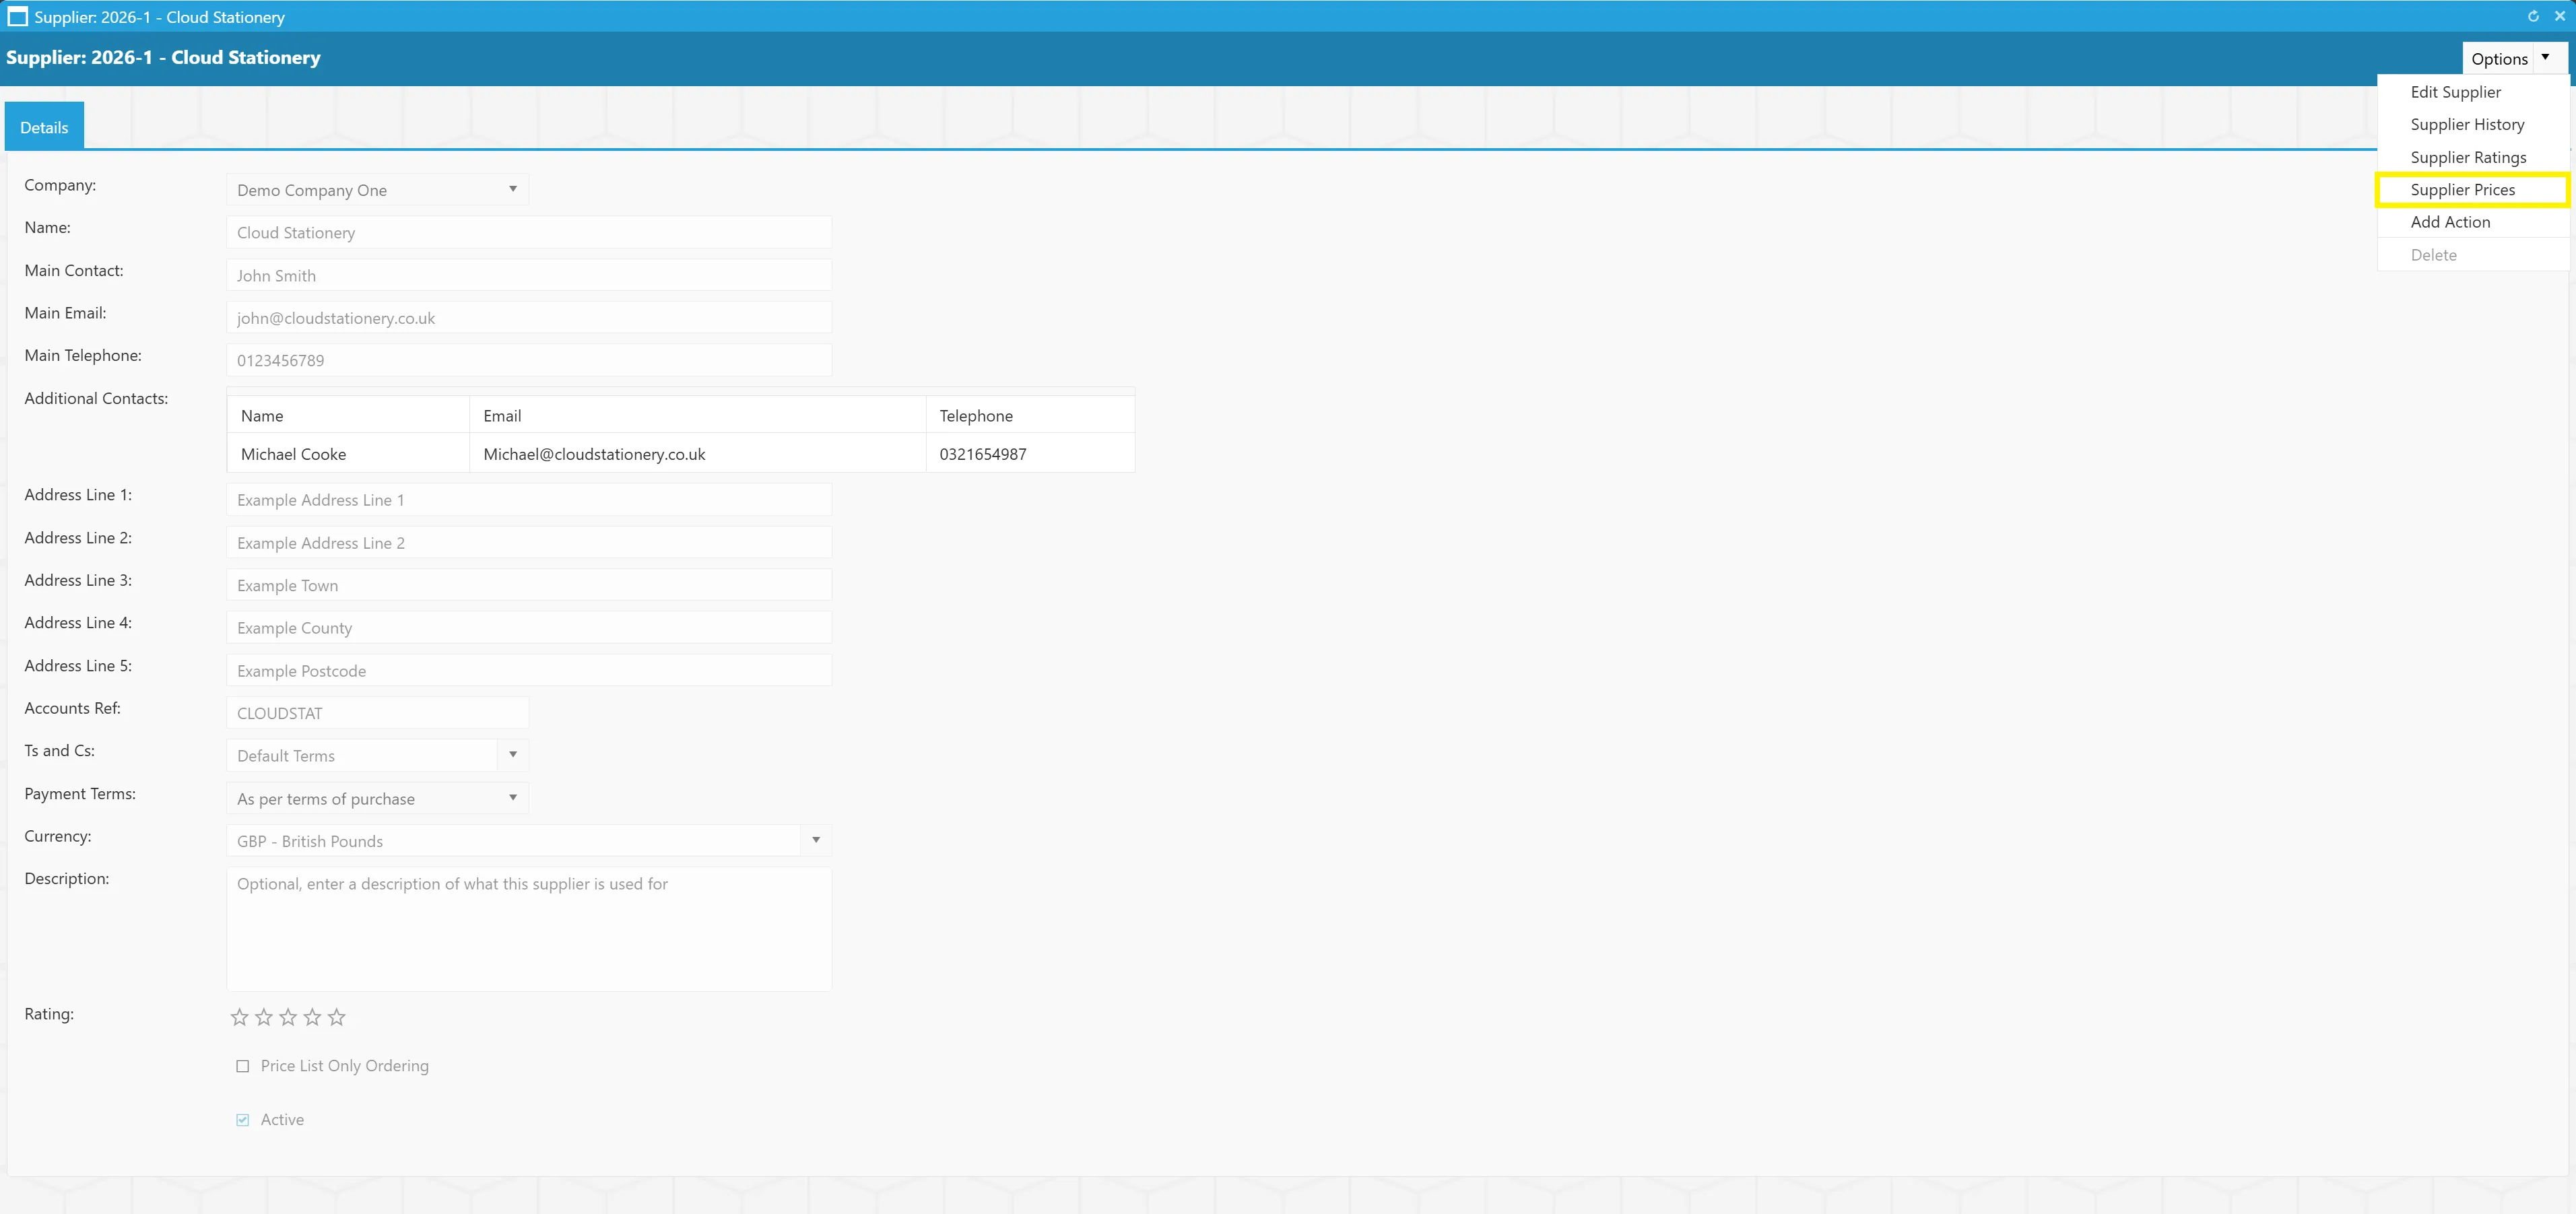Viewport: 2576px width, 1214px height.
Task: Set rating to four stars
Action: (x=312, y=1017)
